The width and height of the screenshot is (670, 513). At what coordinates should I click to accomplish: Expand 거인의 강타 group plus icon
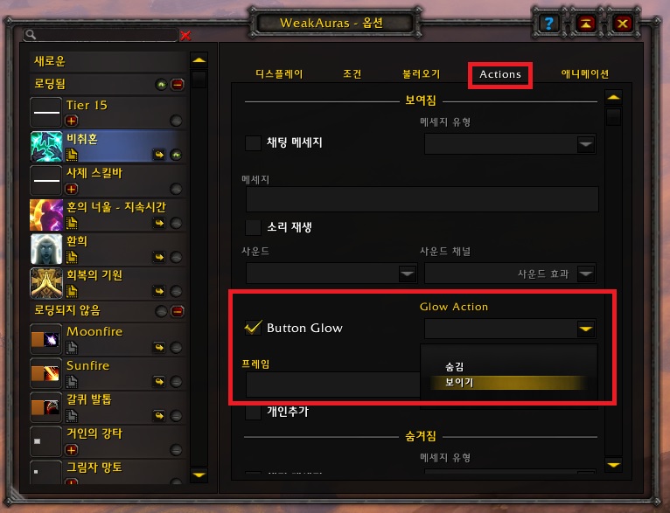click(72, 450)
